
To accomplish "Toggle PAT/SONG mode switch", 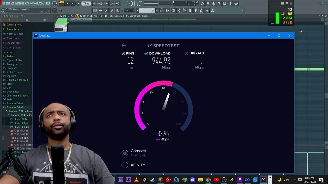I will pyautogui.click(x=61, y=3).
